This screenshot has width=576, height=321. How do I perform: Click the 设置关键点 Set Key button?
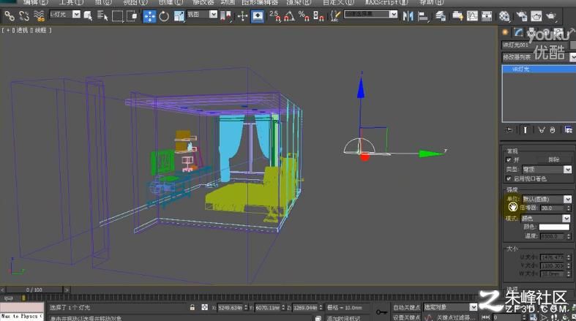[406, 317]
